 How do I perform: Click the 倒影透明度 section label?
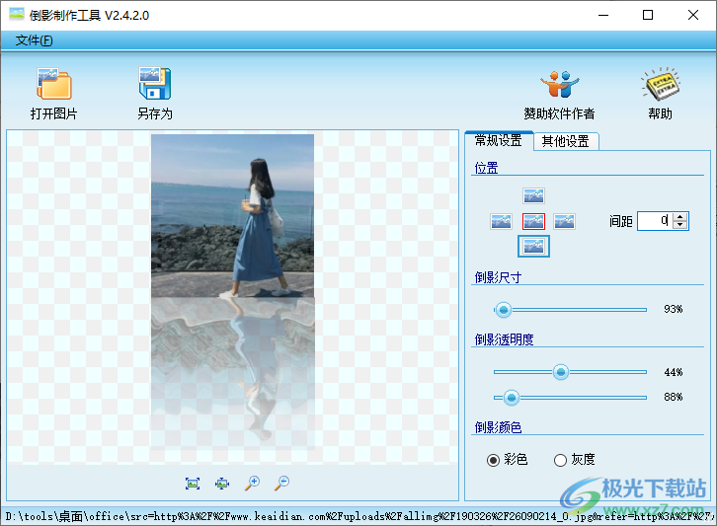pyautogui.click(x=504, y=339)
